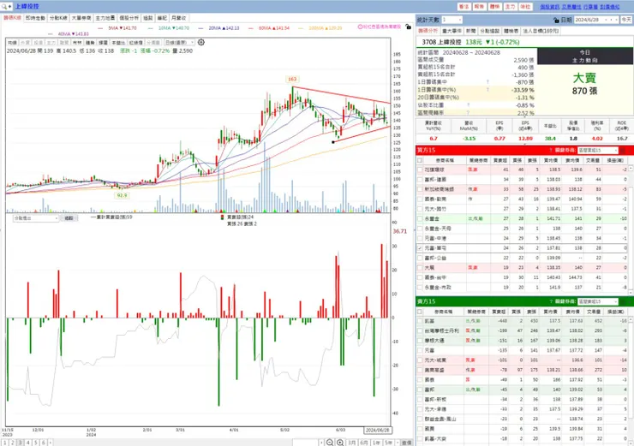This screenshot has width=634, height=446.
Task: Click the 追蹤 button beside 分點進出
Action: 69,218
